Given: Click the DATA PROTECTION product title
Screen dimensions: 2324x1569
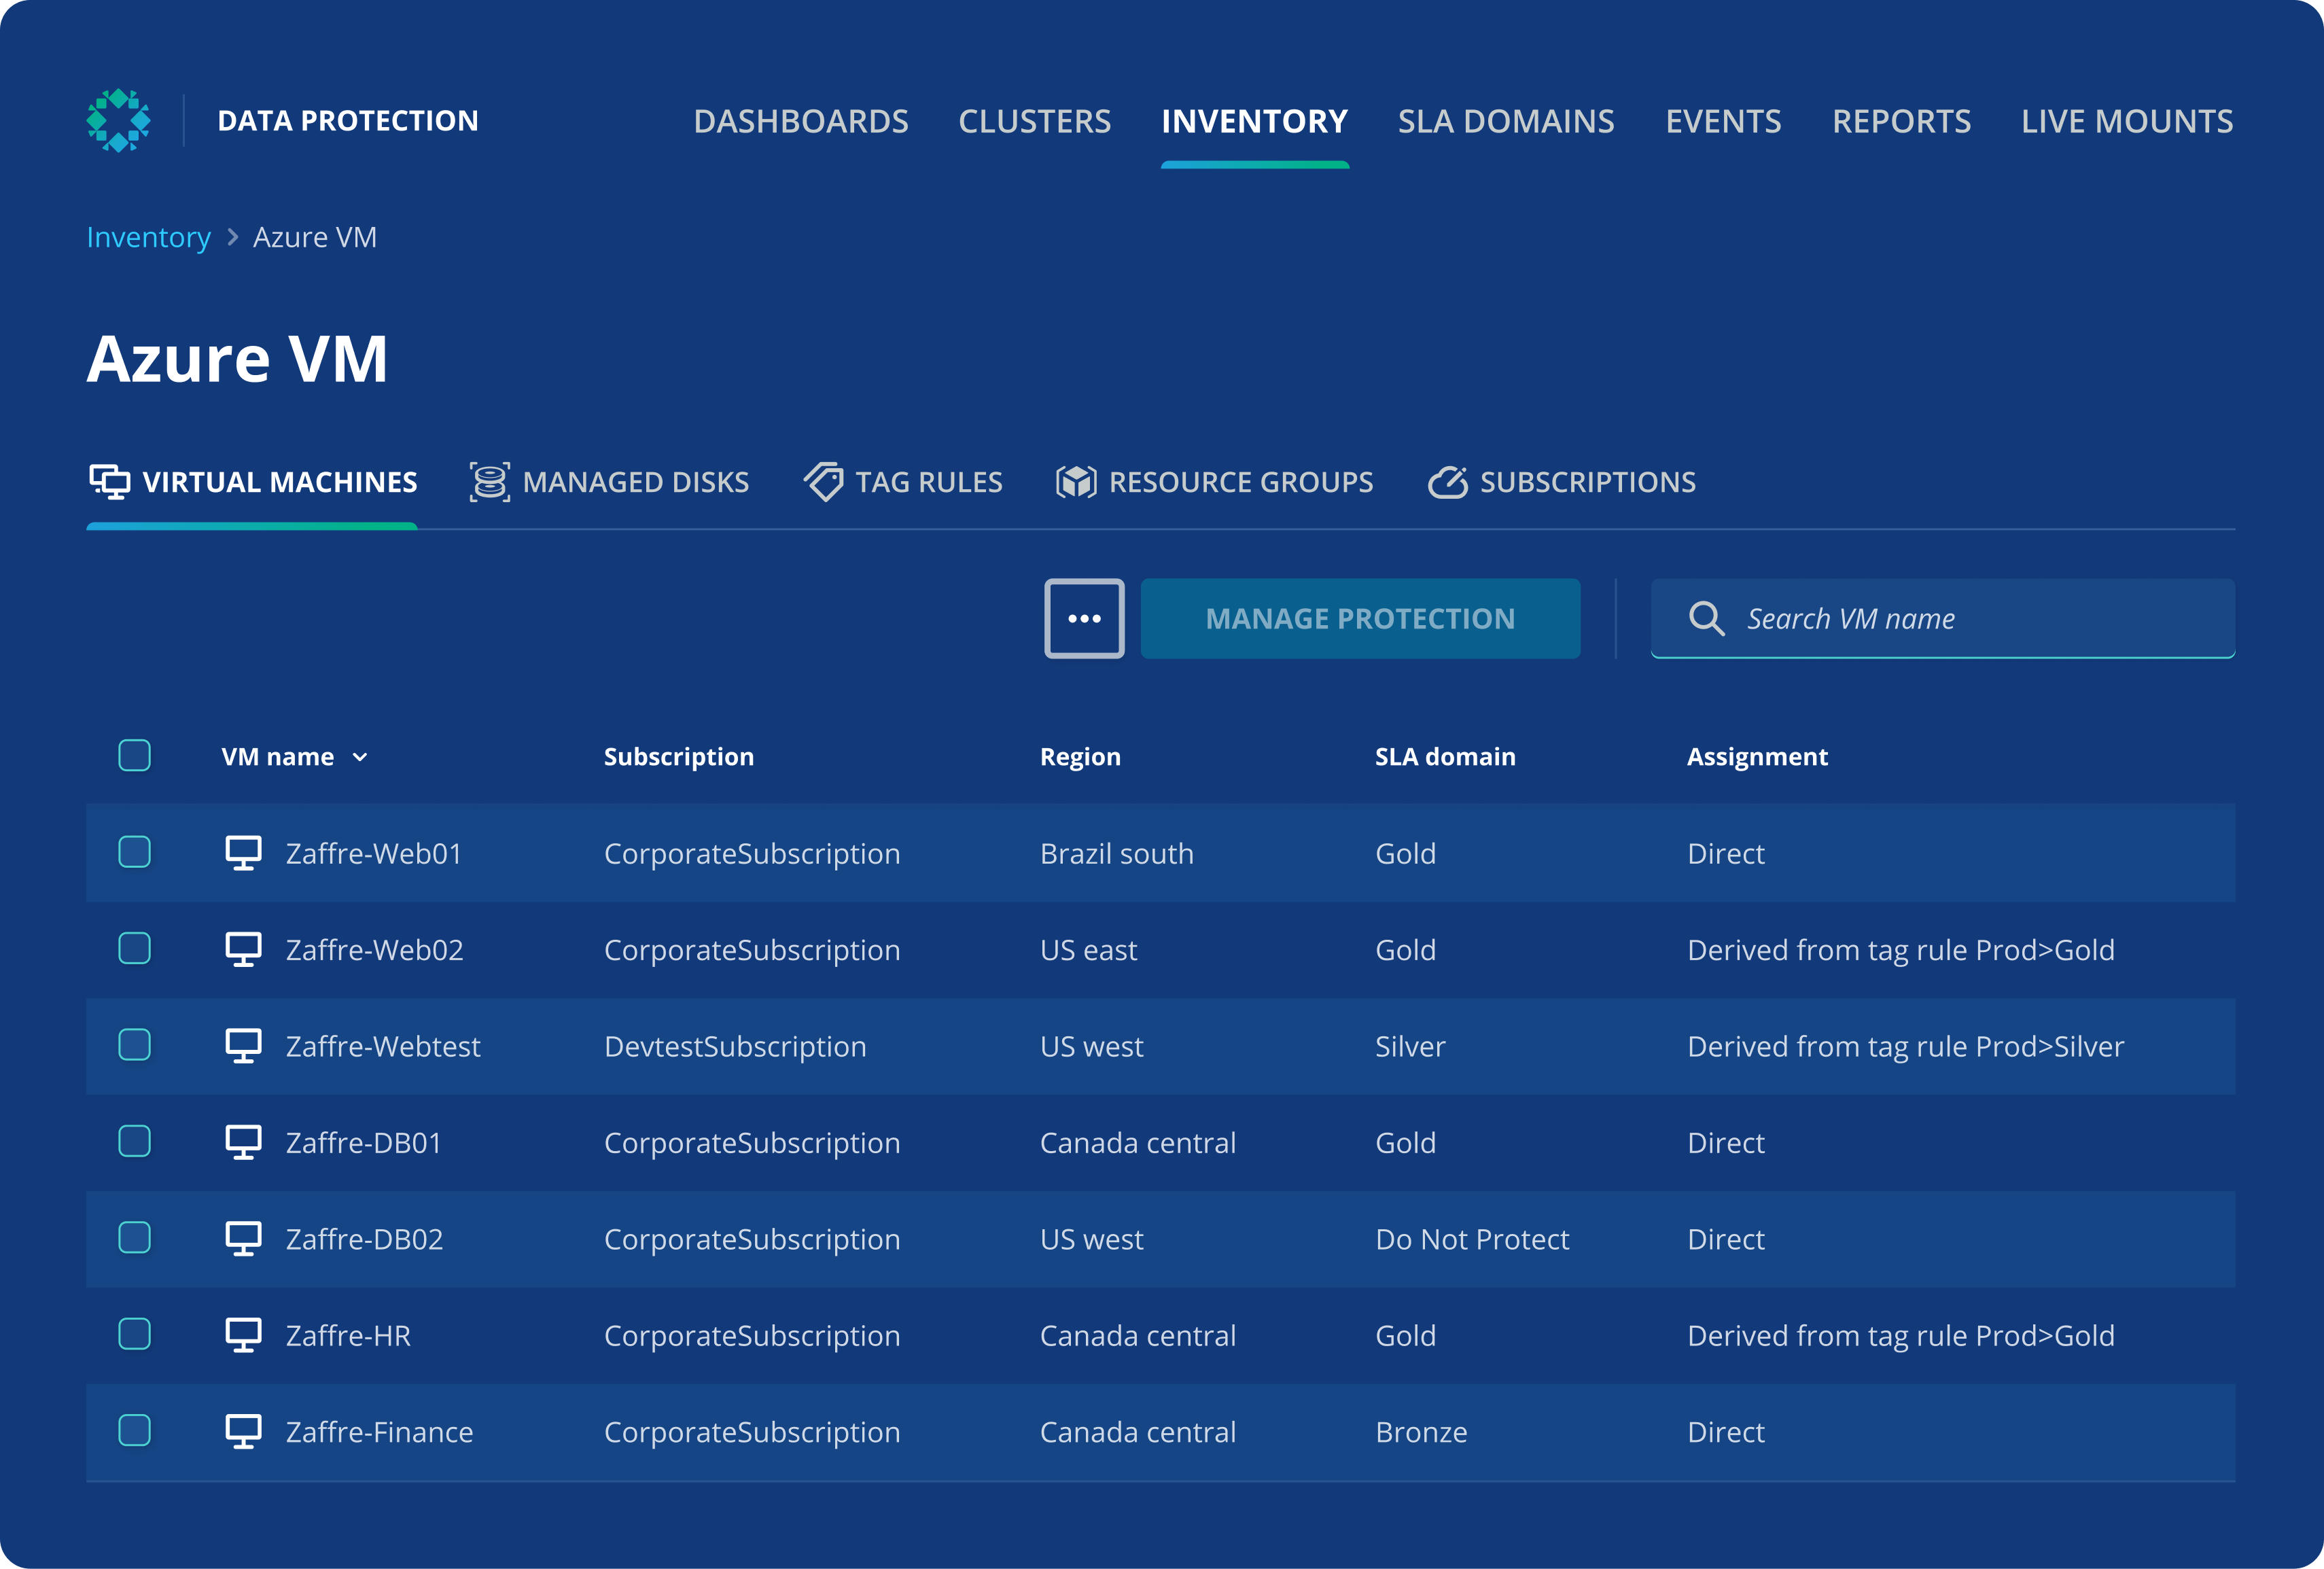Looking at the screenshot, I should coord(348,121).
